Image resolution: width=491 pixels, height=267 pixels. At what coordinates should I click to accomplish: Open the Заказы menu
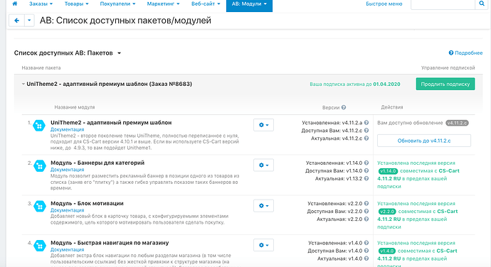coord(41,4)
